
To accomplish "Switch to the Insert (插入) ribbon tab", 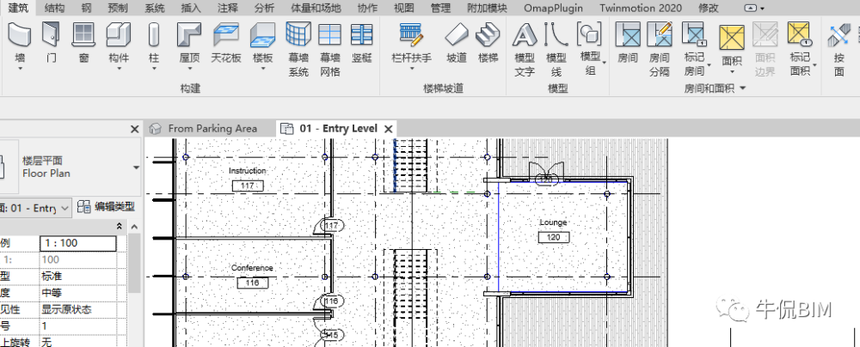I will click(x=191, y=8).
